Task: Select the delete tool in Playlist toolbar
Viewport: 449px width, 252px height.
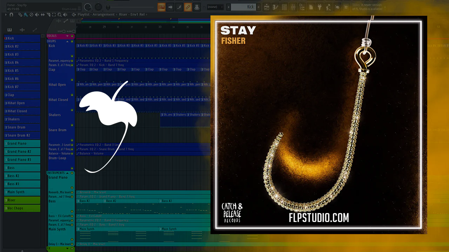Action: point(31,15)
